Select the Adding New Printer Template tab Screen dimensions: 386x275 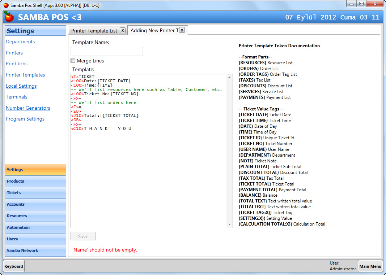pos(154,30)
